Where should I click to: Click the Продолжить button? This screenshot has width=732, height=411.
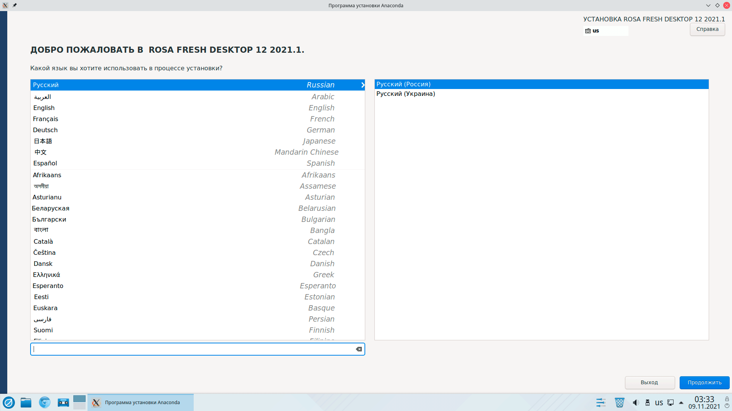click(x=704, y=382)
